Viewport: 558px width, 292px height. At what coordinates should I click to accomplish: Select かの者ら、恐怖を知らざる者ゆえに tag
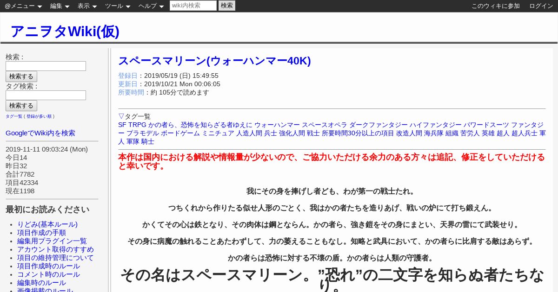200,125
